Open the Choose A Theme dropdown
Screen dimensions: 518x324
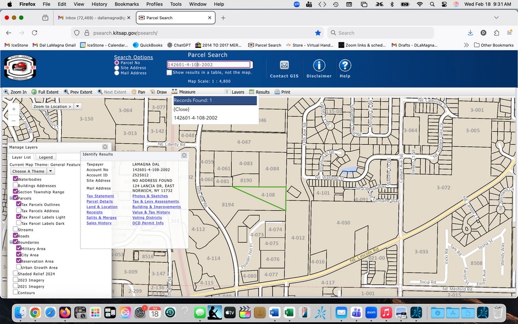33,171
